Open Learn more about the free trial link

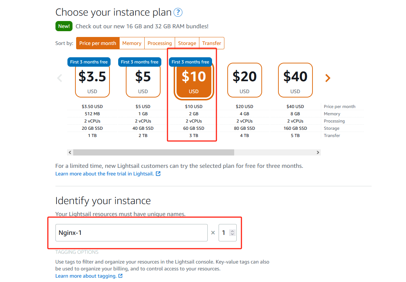(105, 174)
